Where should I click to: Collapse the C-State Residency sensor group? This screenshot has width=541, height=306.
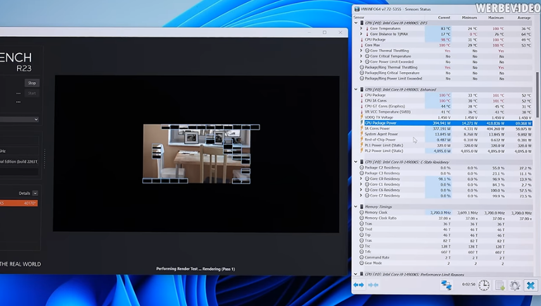click(356, 162)
